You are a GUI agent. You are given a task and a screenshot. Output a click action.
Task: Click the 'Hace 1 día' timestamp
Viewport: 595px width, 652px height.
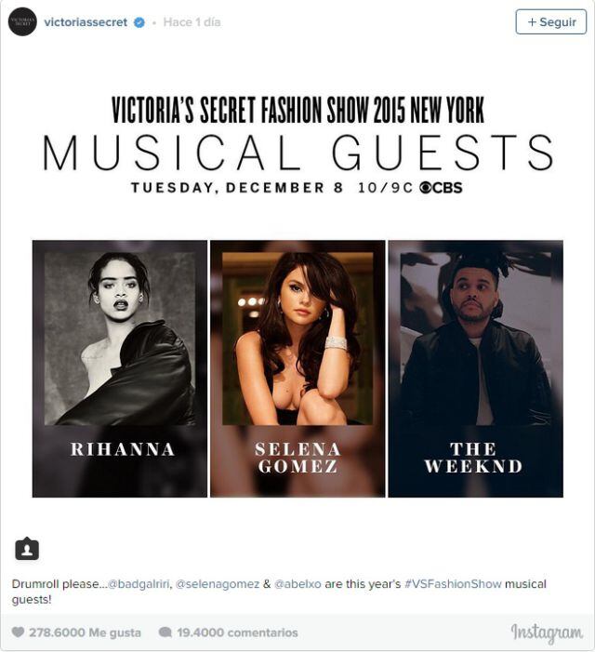point(192,22)
